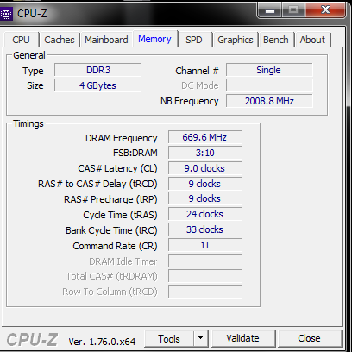Click the empty Total CAS# (tRDRAM) field
The image size is (352, 352).
point(204,276)
